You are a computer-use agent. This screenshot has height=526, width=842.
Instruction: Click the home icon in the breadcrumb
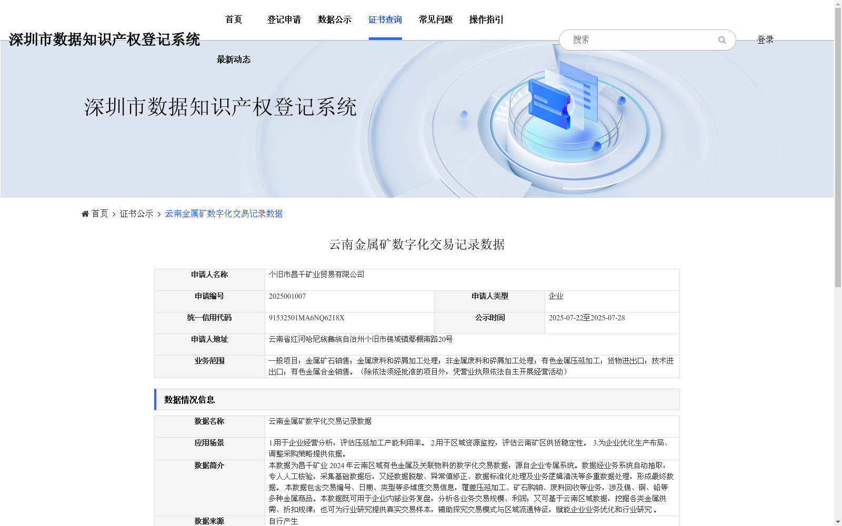pyautogui.click(x=85, y=213)
